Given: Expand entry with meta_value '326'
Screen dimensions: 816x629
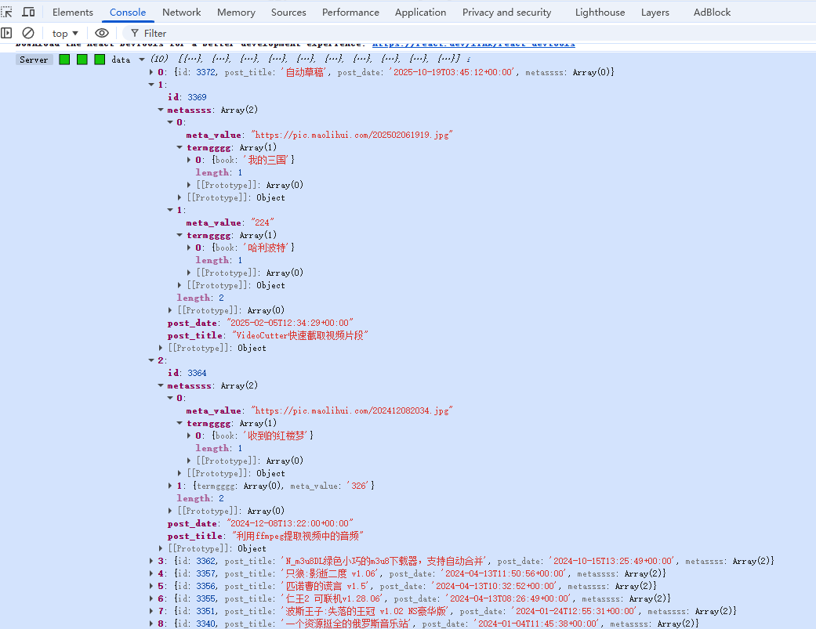Looking at the screenshot, I should (170, 486).
